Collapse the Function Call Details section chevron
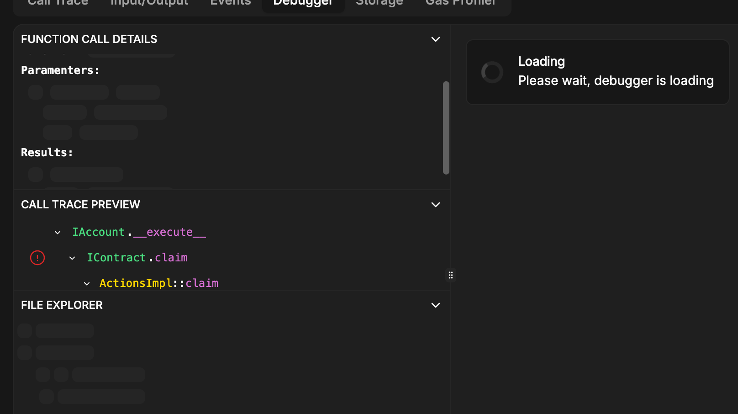738x414 pixels. coord(436,39)
